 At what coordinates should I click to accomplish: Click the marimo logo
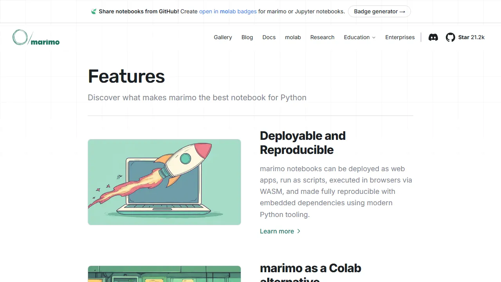pyautogui.click(x=36, y=37)
